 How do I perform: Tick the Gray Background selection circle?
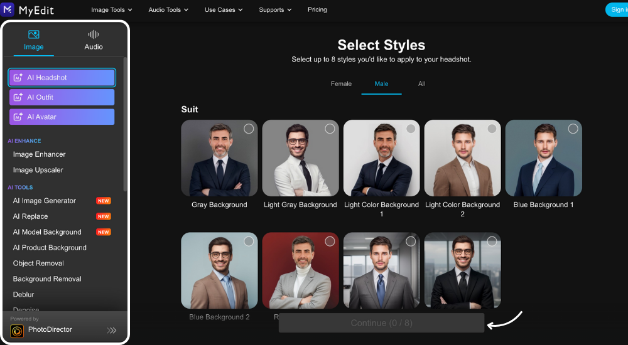click(249, 129)
